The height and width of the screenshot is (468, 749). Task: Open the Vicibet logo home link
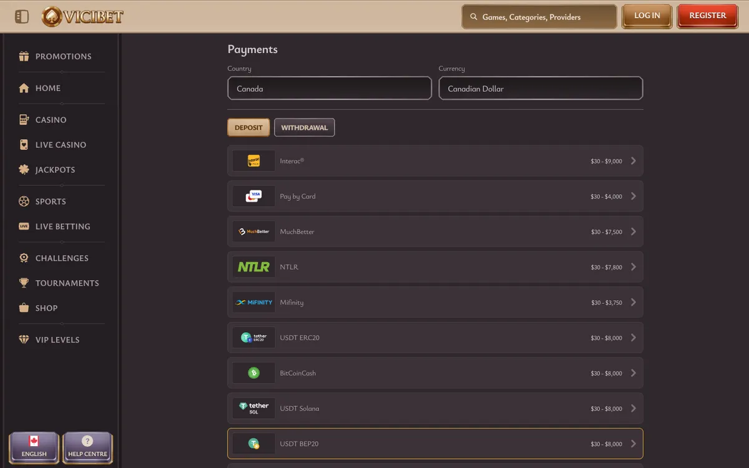(x=82, y=17)
